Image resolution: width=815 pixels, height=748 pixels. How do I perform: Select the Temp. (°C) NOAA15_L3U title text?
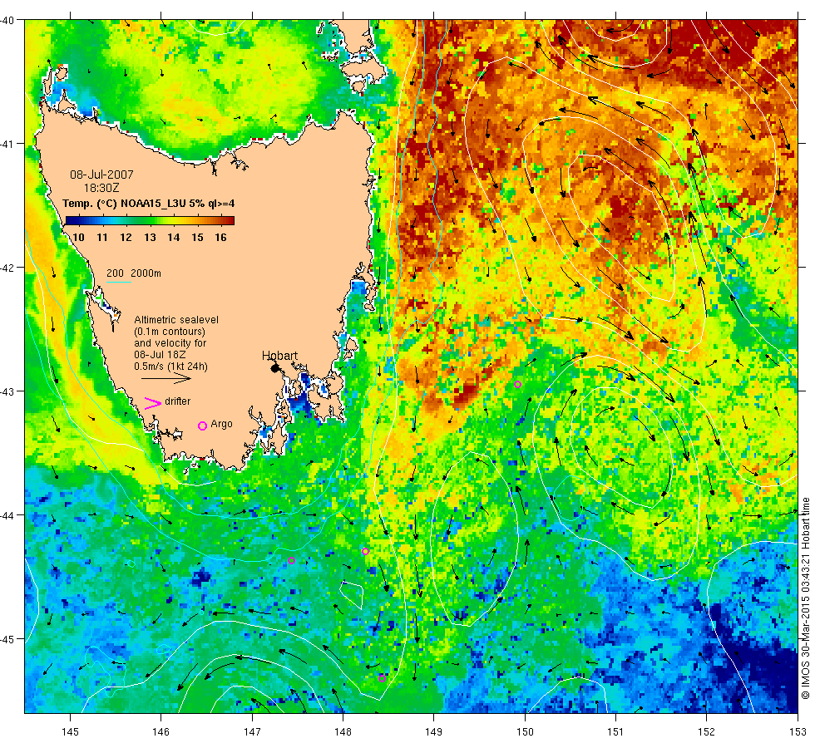pos(148,203)
